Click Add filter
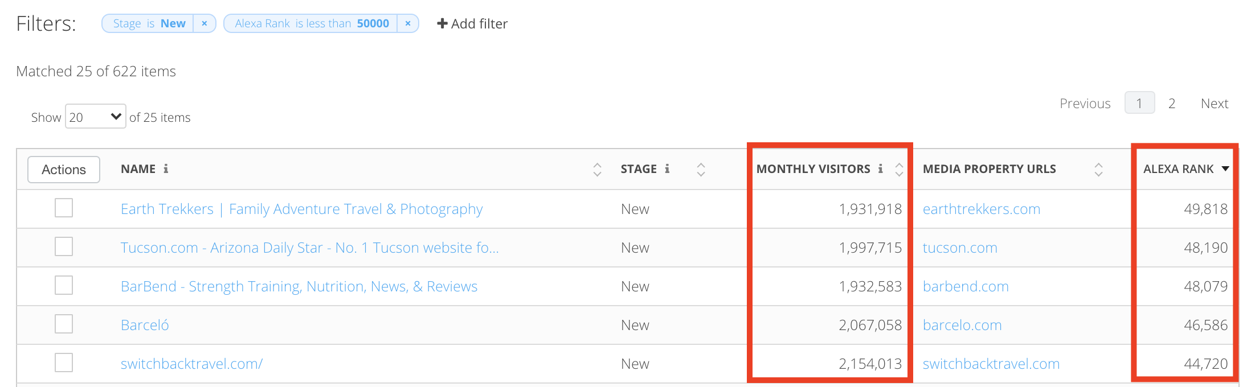This screenshot has height=387, width=1251. 472,24
